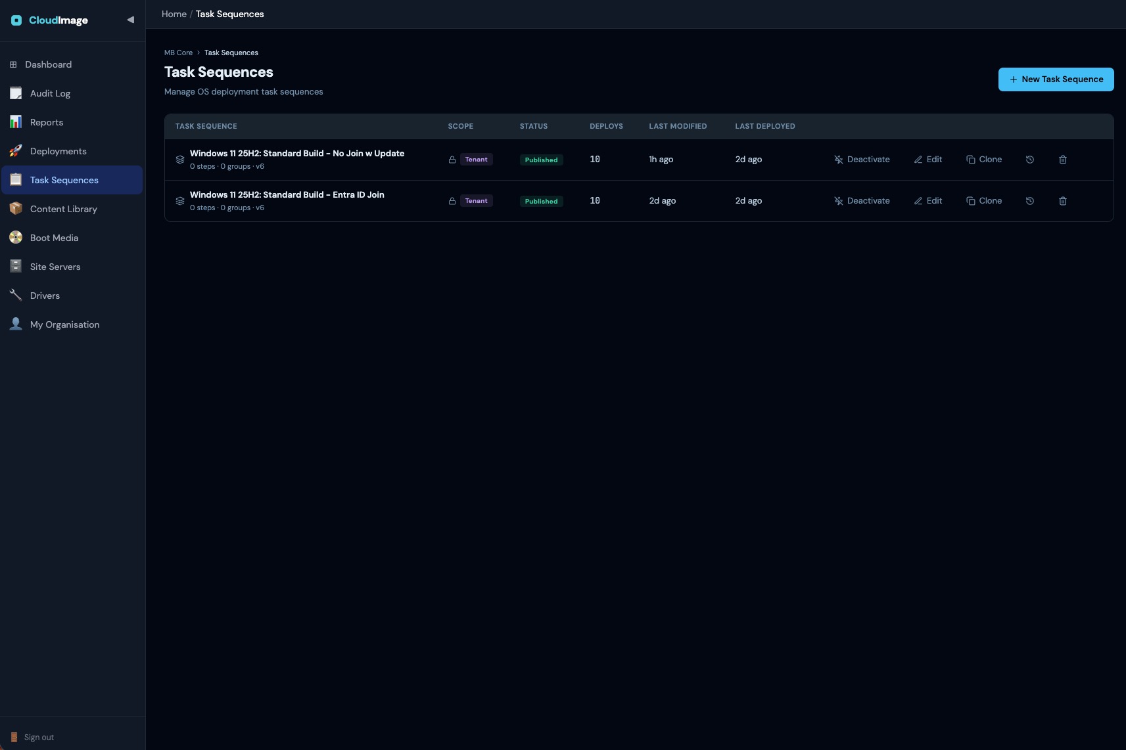Click the Deploys column header
The image size is (1126, 750).
tap(606, 126)
